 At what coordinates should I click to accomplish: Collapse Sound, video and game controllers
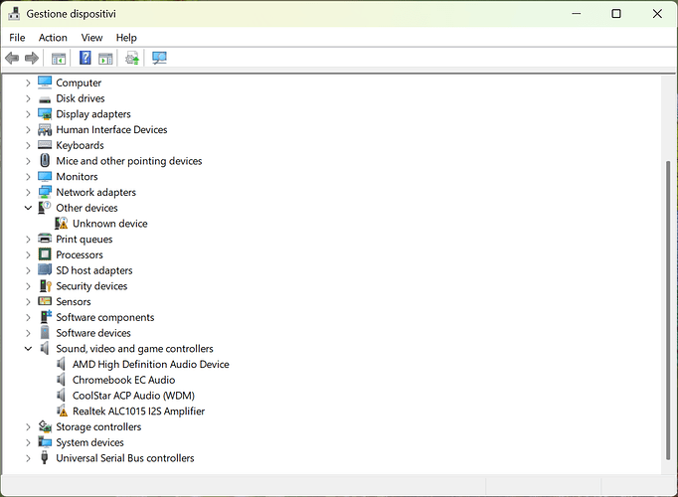coord(28,349)
